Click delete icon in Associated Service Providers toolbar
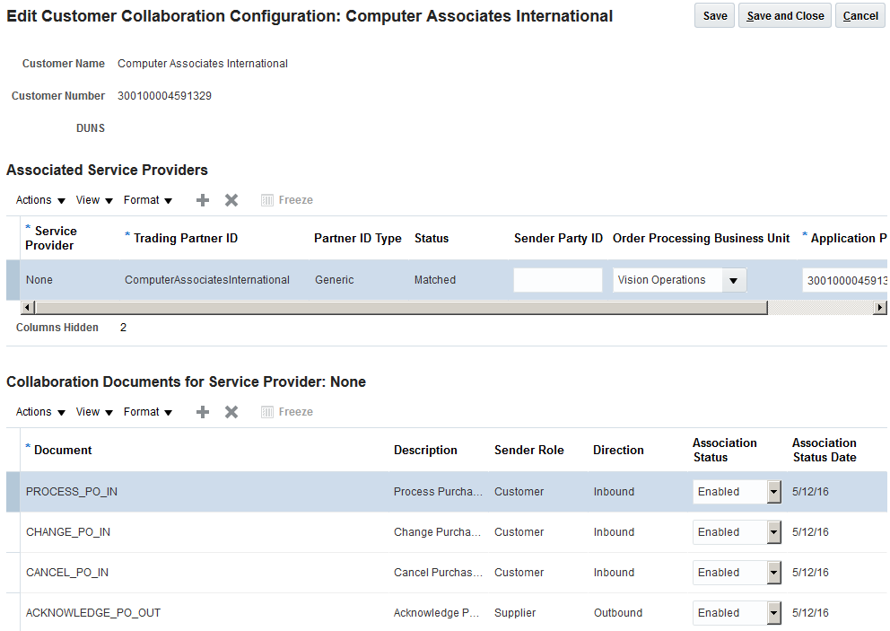Screen dimensions: 890x631 (231, 200)
